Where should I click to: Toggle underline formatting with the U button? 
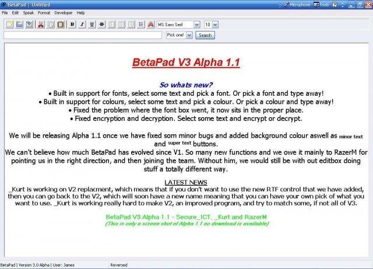pyautogui.click(x=92, y=25)
